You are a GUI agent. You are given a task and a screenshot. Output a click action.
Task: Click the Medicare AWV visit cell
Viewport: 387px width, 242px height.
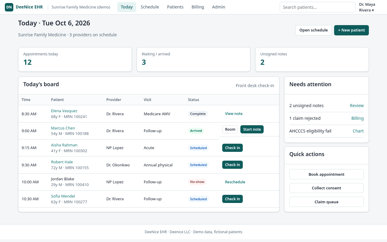(157, 114)
